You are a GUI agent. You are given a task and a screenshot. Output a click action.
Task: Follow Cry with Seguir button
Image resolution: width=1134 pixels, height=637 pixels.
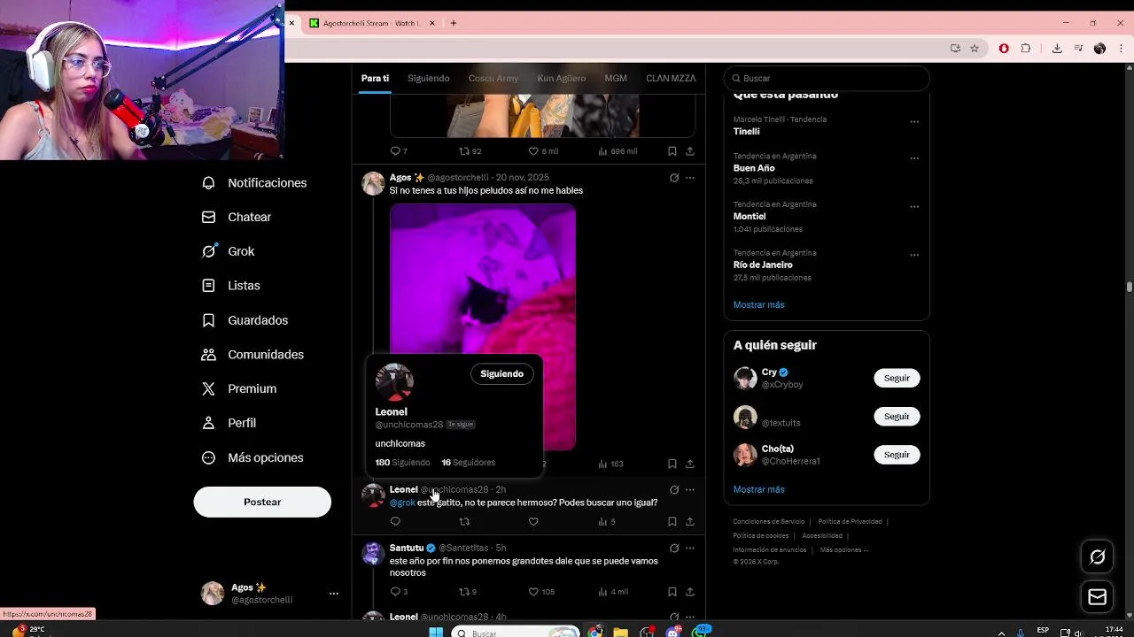tap(897, 378)
